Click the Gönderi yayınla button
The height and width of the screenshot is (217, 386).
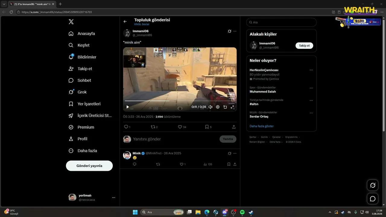pos(89,166)
